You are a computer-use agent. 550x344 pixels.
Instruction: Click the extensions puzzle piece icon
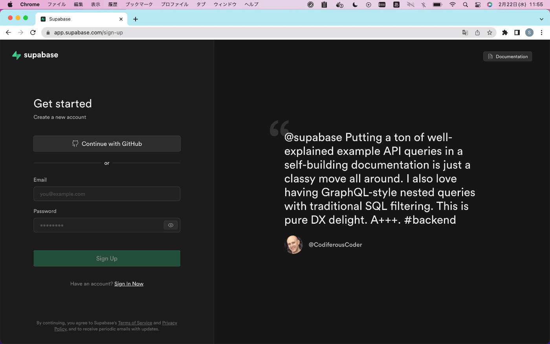coord(505,33)
